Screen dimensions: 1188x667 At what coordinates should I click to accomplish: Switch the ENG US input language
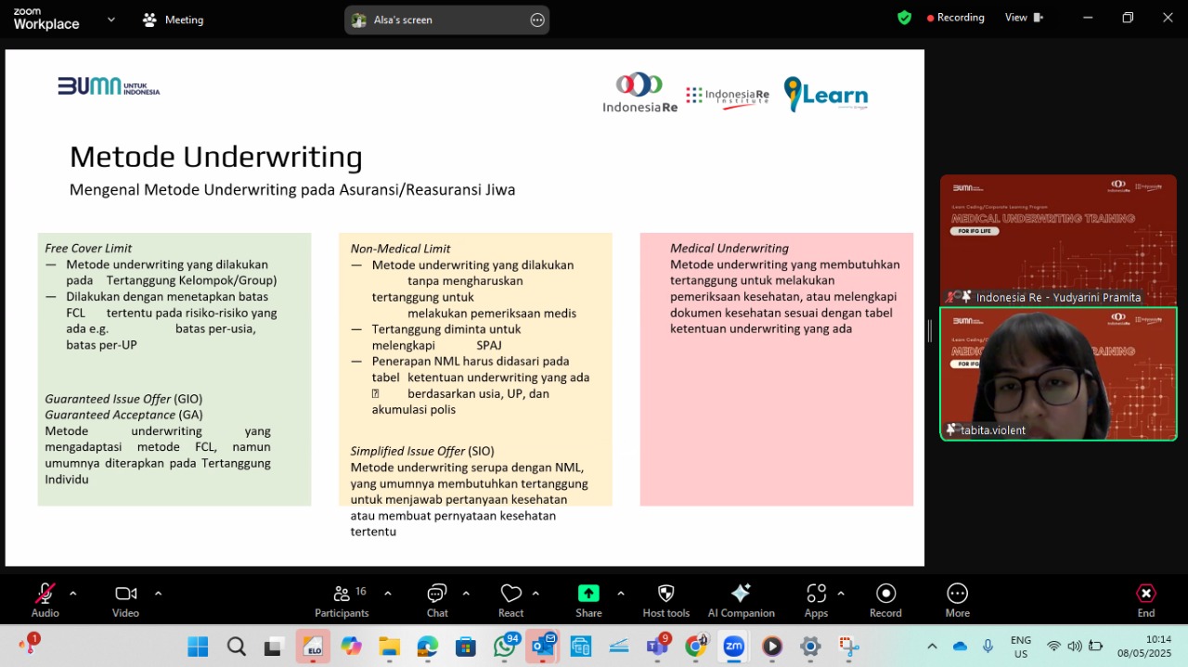1021,646
